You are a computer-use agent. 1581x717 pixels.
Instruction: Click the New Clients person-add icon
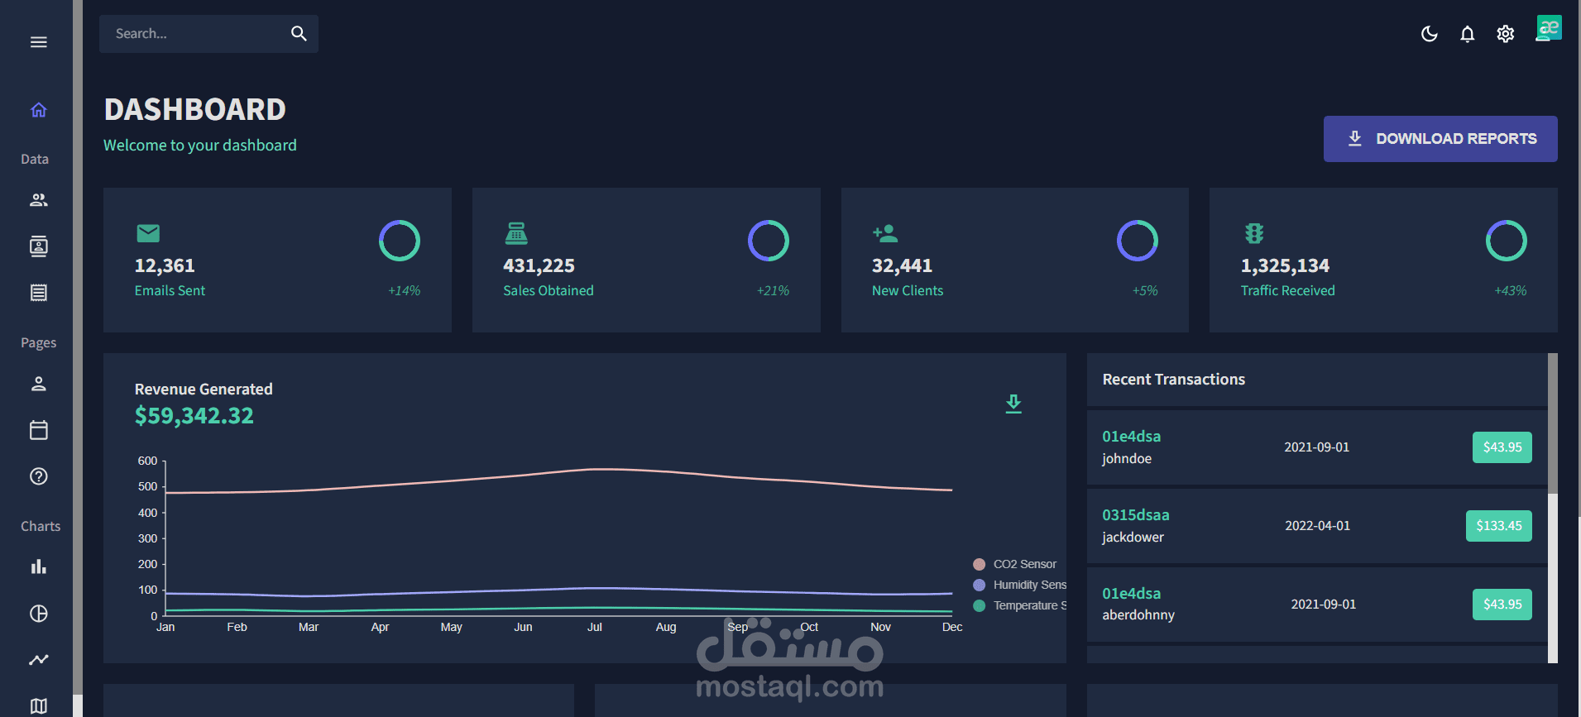pyautogui.click(x=885, y=233)
